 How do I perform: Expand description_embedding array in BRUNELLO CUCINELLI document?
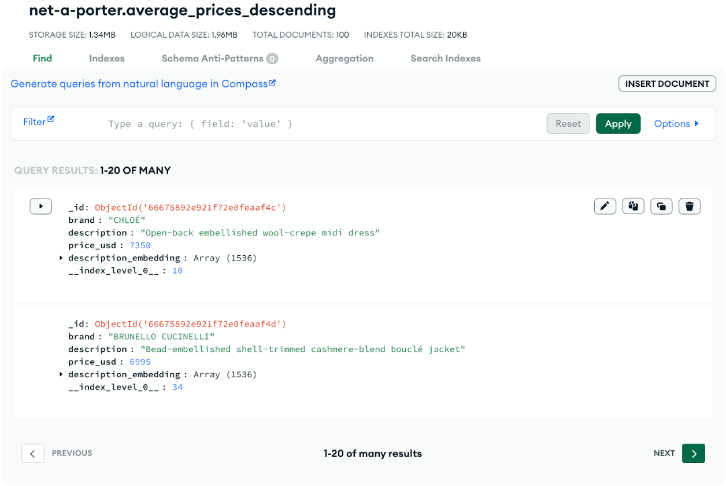tap(61, 375)
